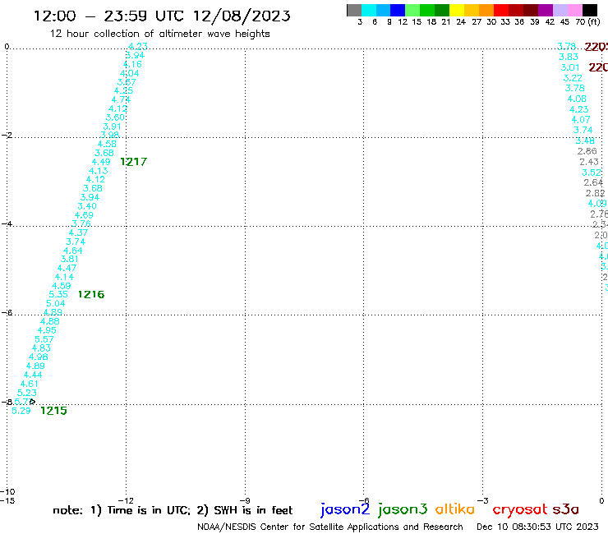
Task: Click wave height value 4.69
Action: click(x=84, y=215)
